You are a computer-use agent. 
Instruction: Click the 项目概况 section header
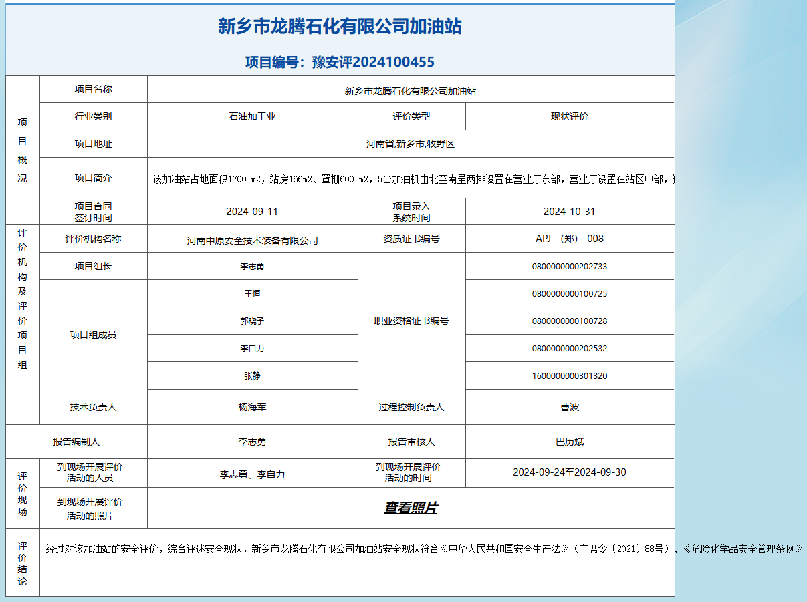coord(23,150)
